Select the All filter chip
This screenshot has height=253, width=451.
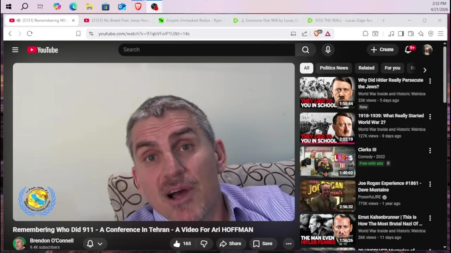pyautogui.click(x=307, y=68)
